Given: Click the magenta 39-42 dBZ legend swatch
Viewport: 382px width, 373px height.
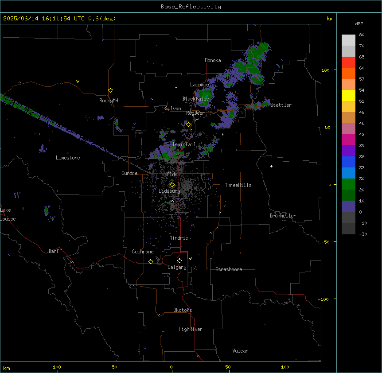Looking at the screenshot, I should (x=348, y=140).
